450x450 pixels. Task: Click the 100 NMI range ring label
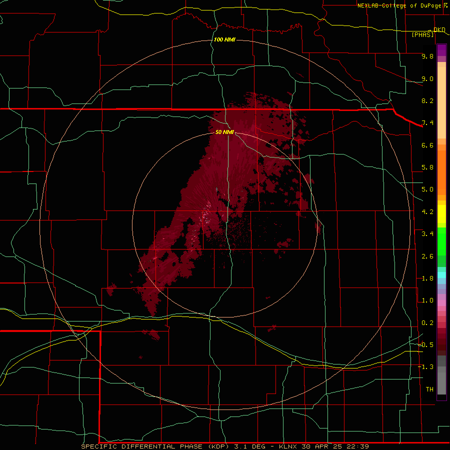(x=224, y=39)
